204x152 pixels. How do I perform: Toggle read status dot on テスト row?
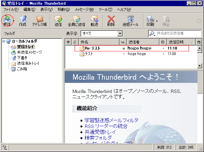click(x=124, y=54)
